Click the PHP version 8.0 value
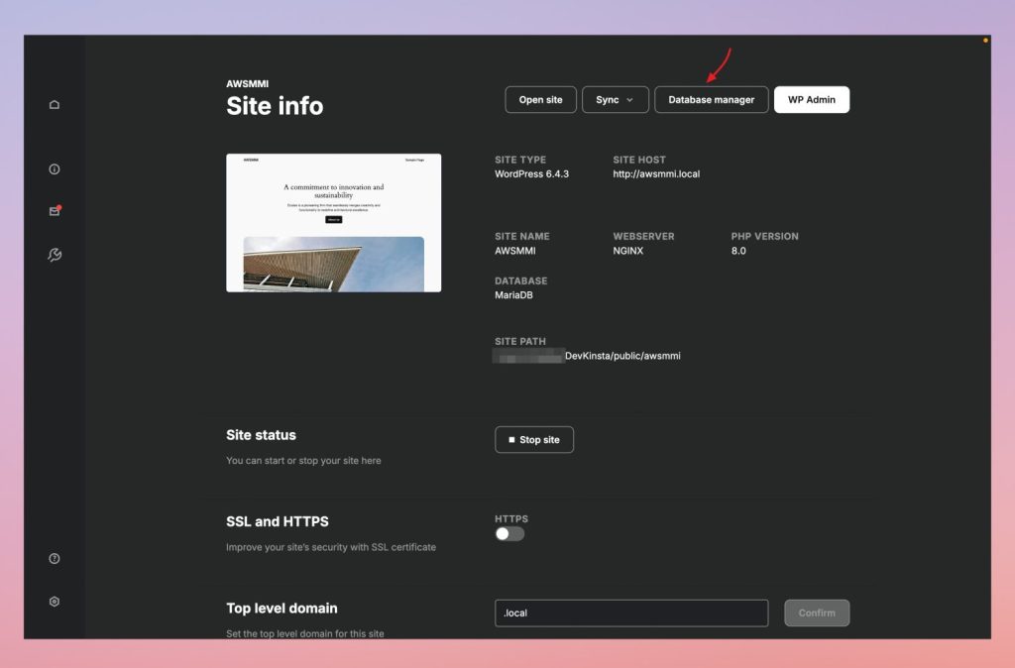 click(x=738, y=251)
